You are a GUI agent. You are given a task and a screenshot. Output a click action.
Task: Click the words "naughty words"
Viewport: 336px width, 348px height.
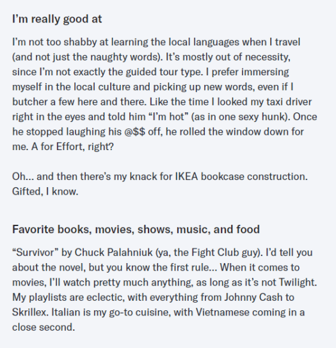click(124, 57)
